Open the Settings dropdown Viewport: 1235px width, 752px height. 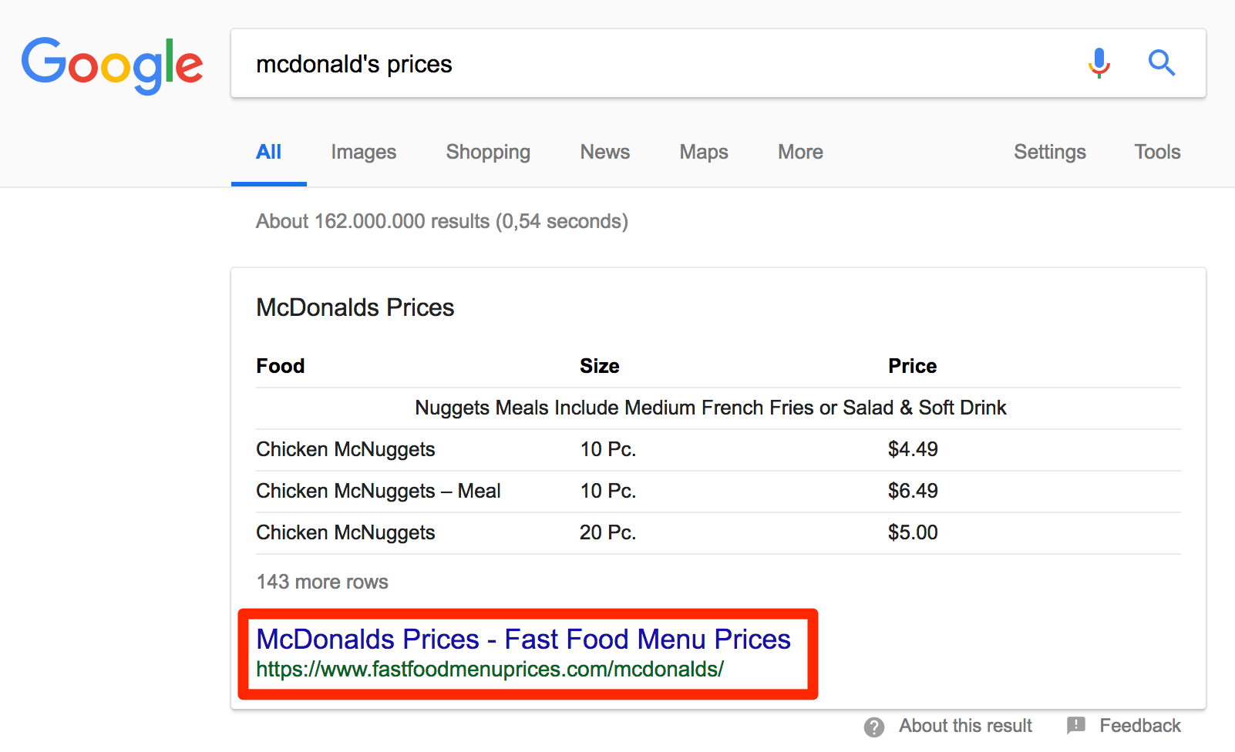coord(1049,153)
